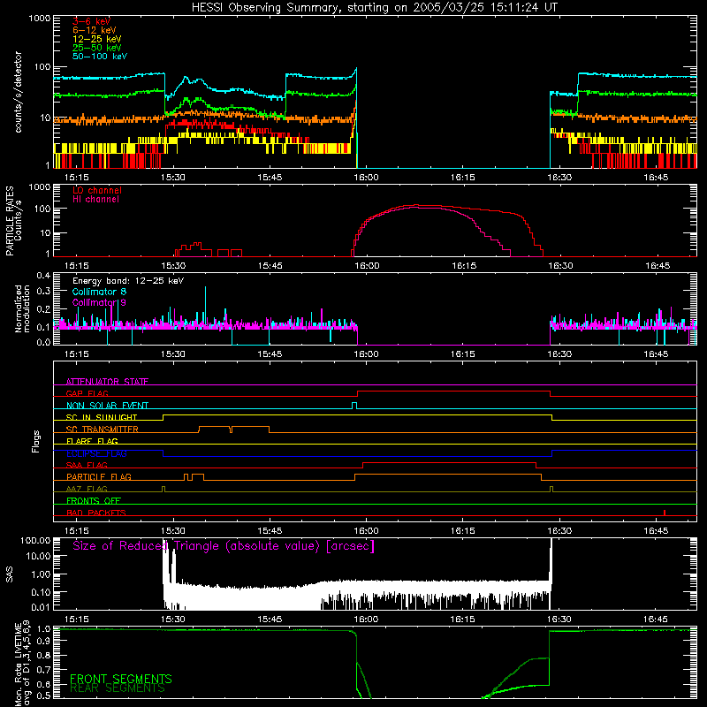
Task: Click the Flags panel axis title
Action: coord(35,441)
